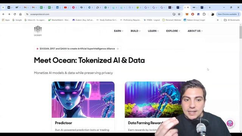Expand the LEARN menu

point(153,31)
